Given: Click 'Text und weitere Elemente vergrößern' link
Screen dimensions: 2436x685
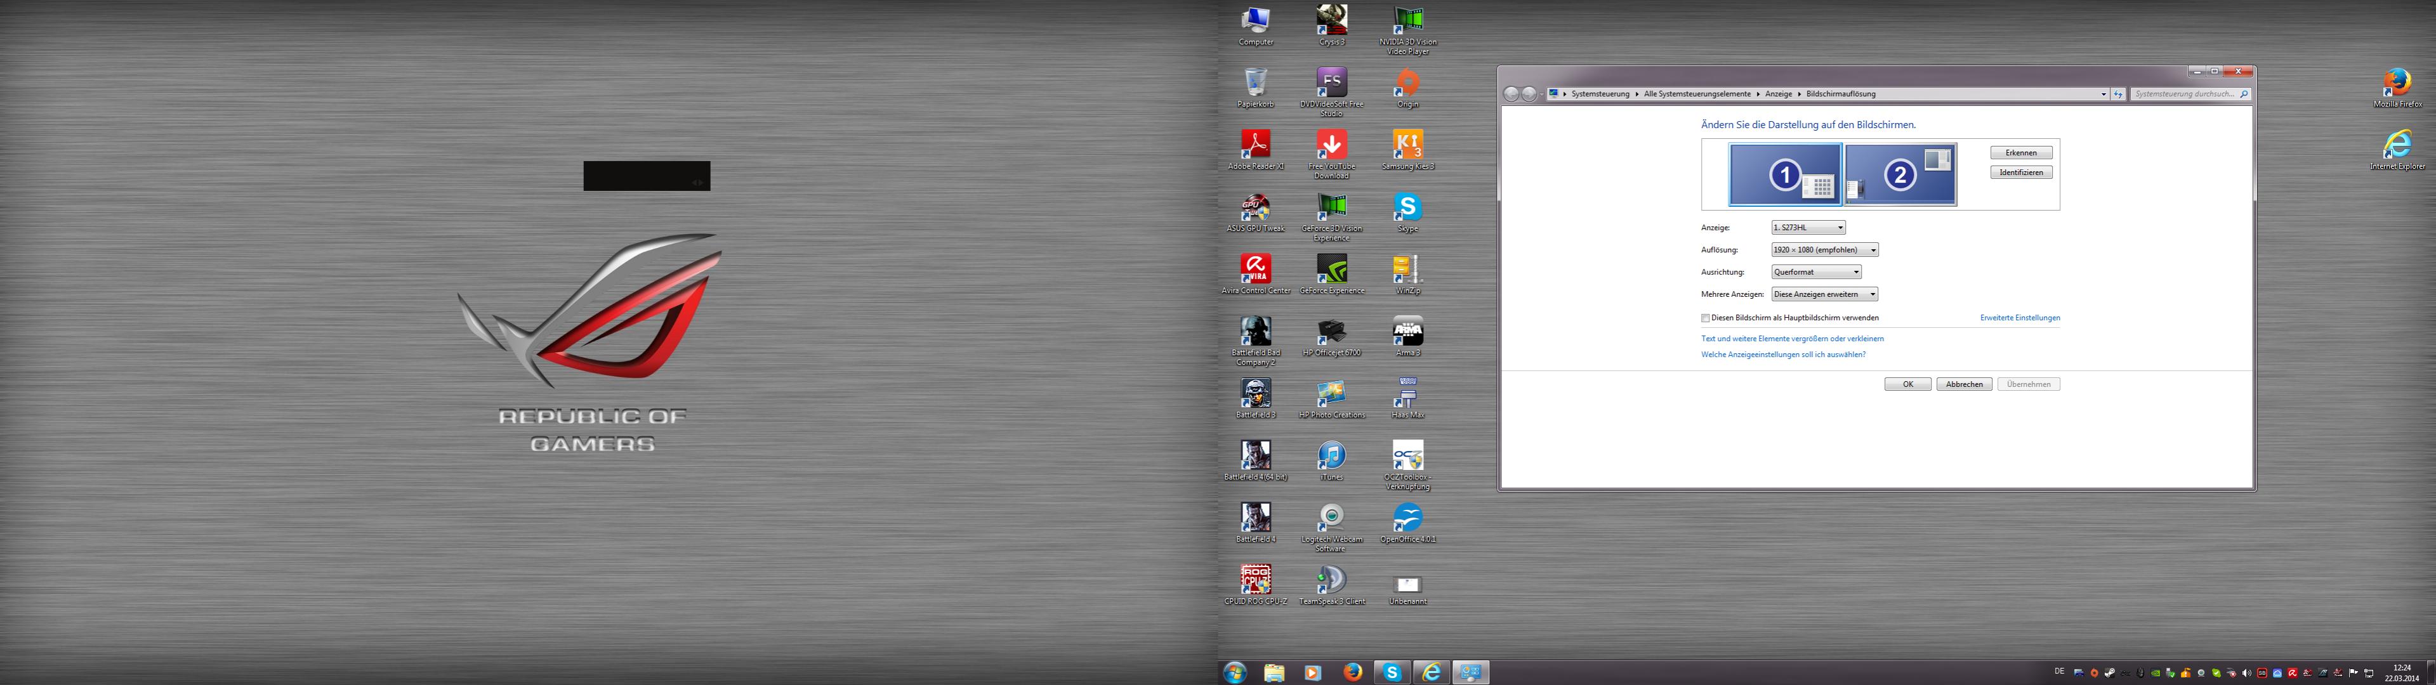Looking at the screenshot, I should (1791, 339).
